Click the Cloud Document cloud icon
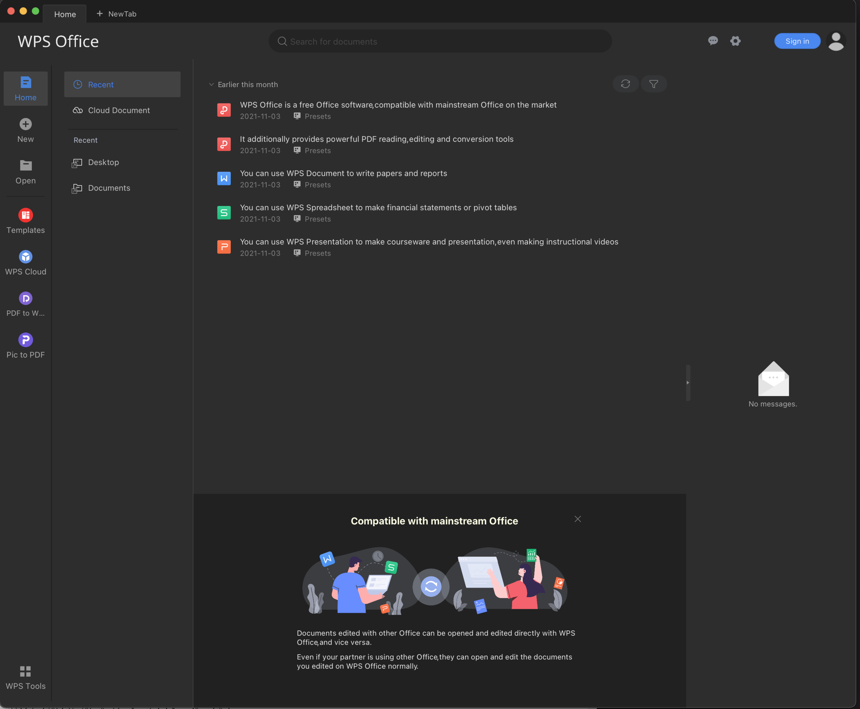This screenshot has width=860, height=709. 78,110
